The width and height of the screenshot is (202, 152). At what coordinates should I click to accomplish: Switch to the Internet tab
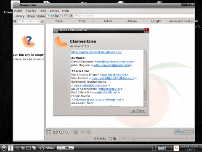click(x=41, y=16)
